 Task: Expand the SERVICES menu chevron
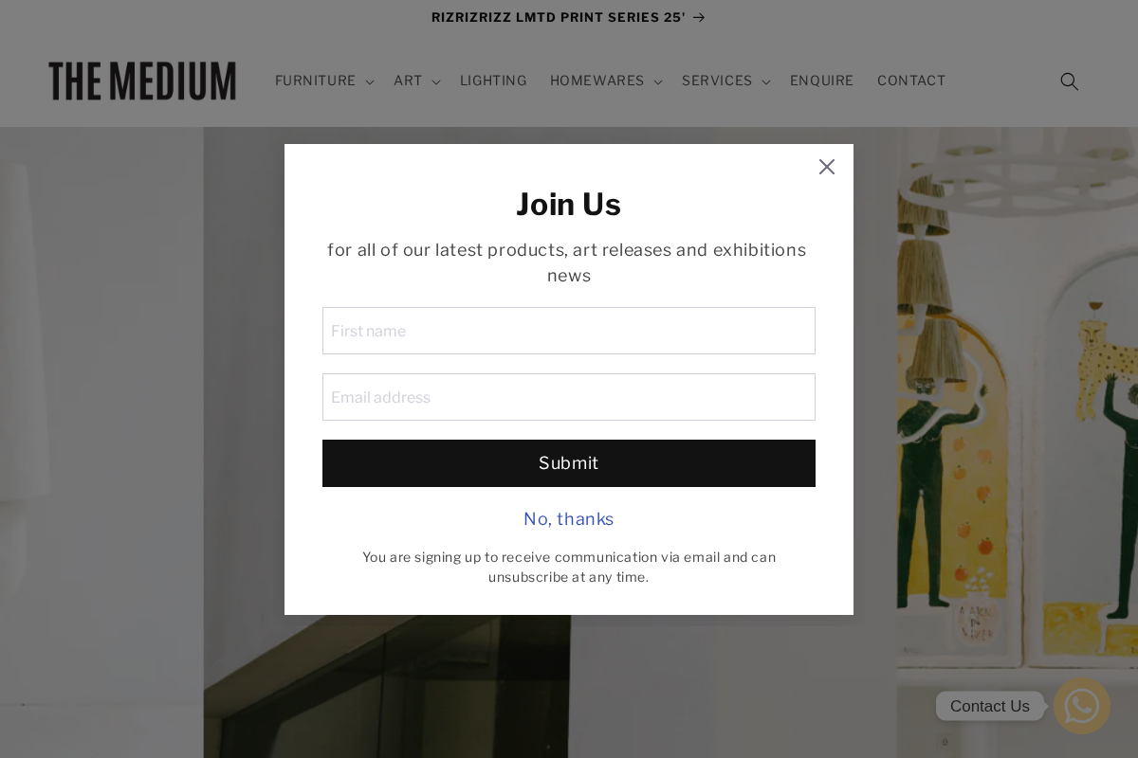coord(765,81)
